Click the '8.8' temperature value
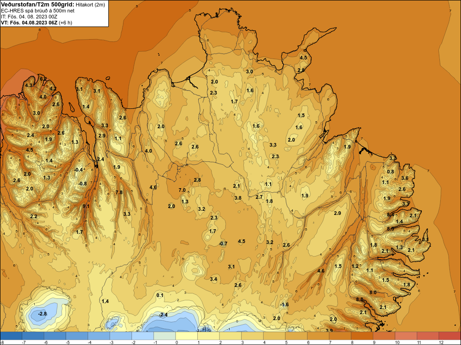The height and width of the screenshot is (345, 461). pyautogui.click(x=360, y=299)
